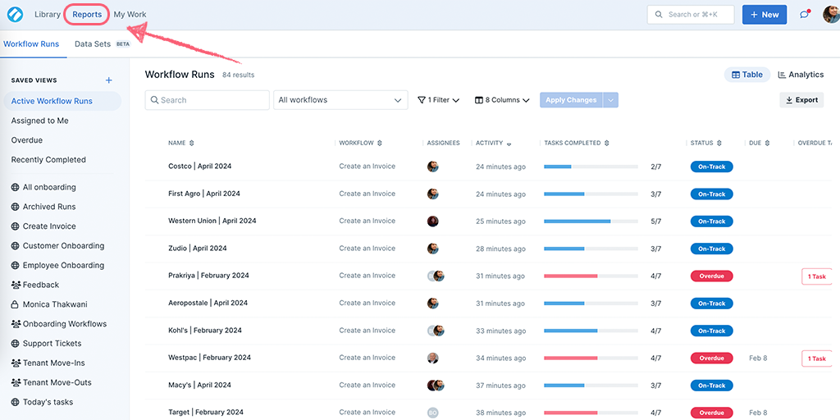Sort by the Due column sort icon
Image resolution: width=840 pixels, height=420 pixels.
coord(767,143)
